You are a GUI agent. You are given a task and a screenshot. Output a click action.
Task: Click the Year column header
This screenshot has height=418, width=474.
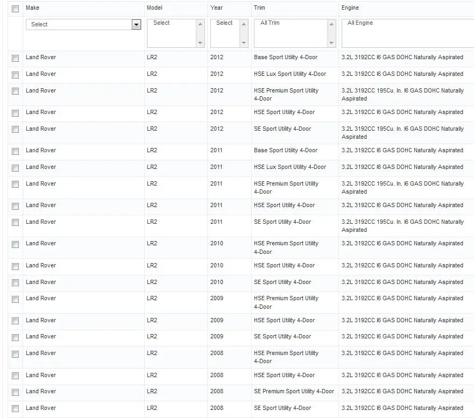[x=216, y=8]
